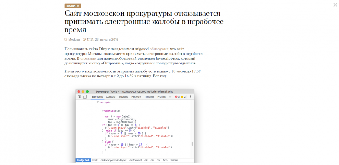Switch to the Elements tab

point(97,97)
